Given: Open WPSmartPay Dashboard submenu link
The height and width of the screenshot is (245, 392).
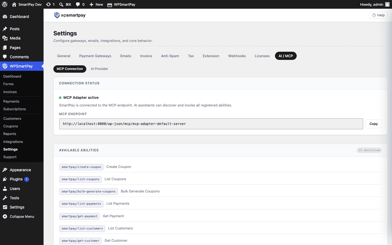Looking at the screenshot, I should tap(12, 76).
